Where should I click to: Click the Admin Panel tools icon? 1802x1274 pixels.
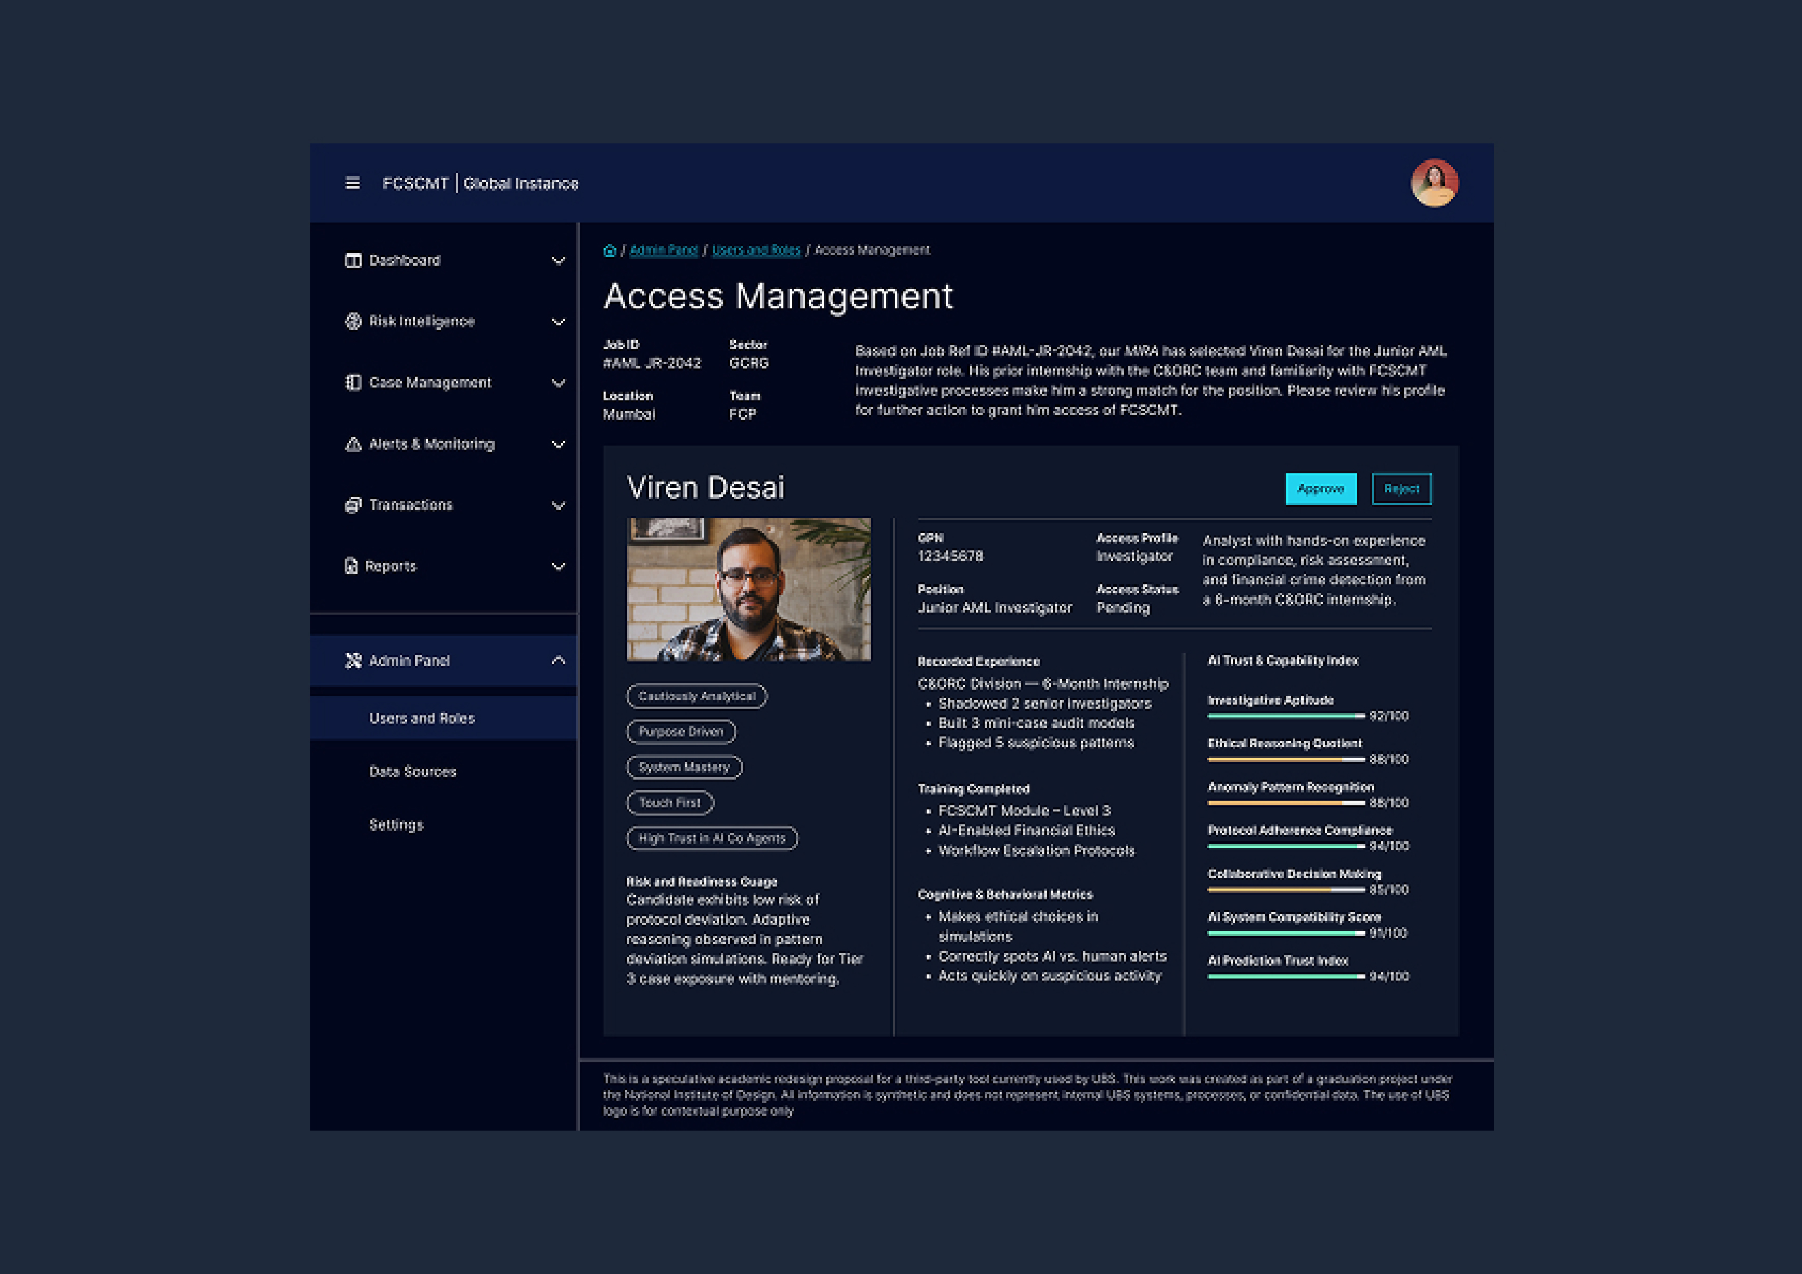point(353,661)
